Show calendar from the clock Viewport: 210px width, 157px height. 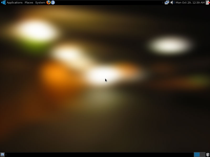coord(190,3)
